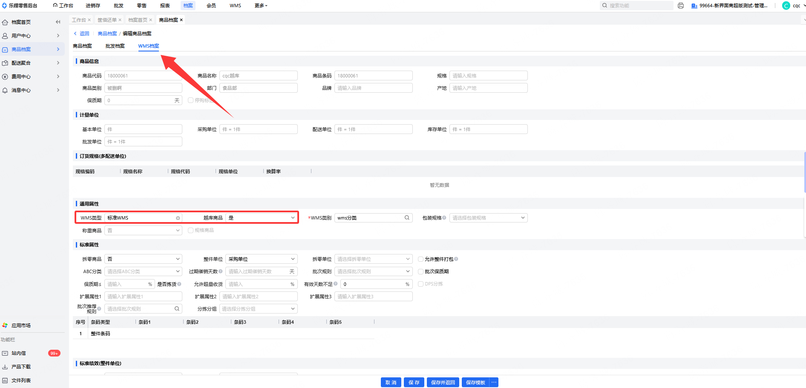Expand 配送聚合 in the sidebar
Image resolution: width=806 pixels, height=388 pixels.
coord(58,63)
